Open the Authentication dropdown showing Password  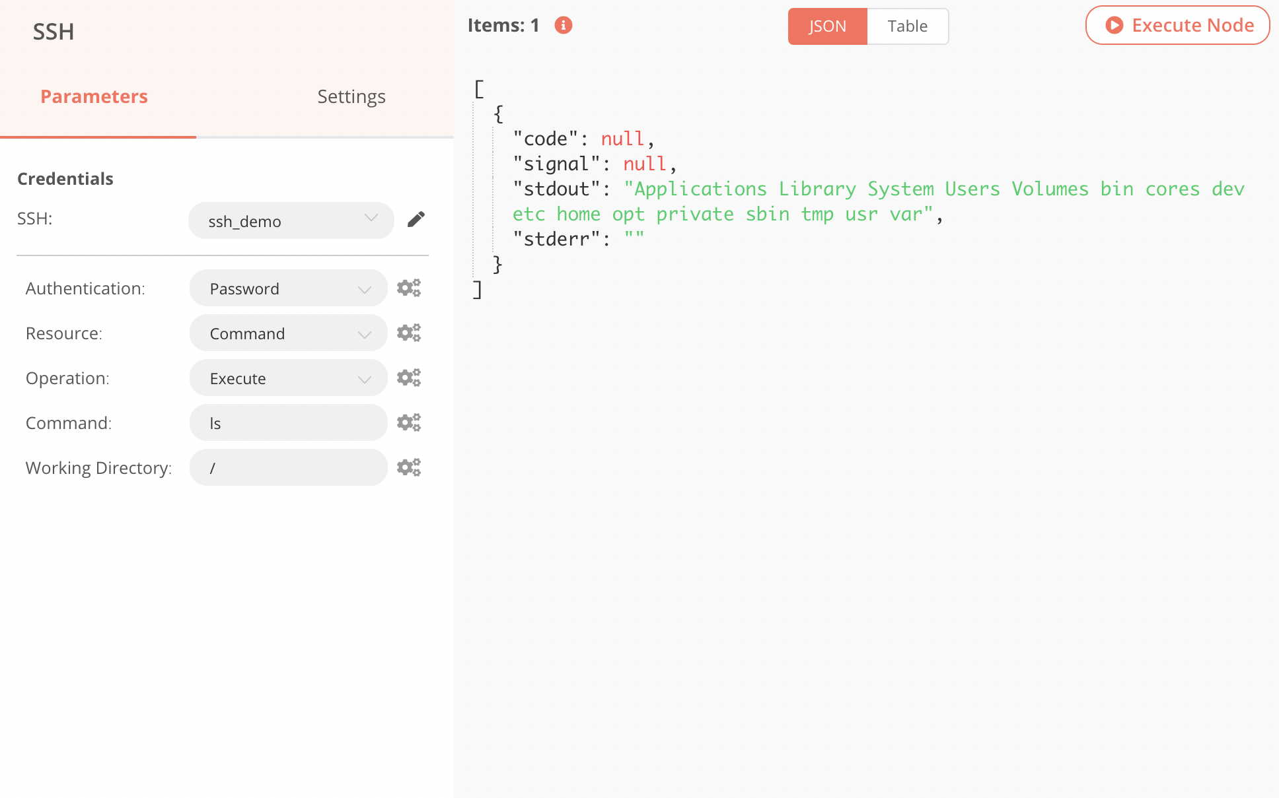pyautogui.click(x=288, y=288)
